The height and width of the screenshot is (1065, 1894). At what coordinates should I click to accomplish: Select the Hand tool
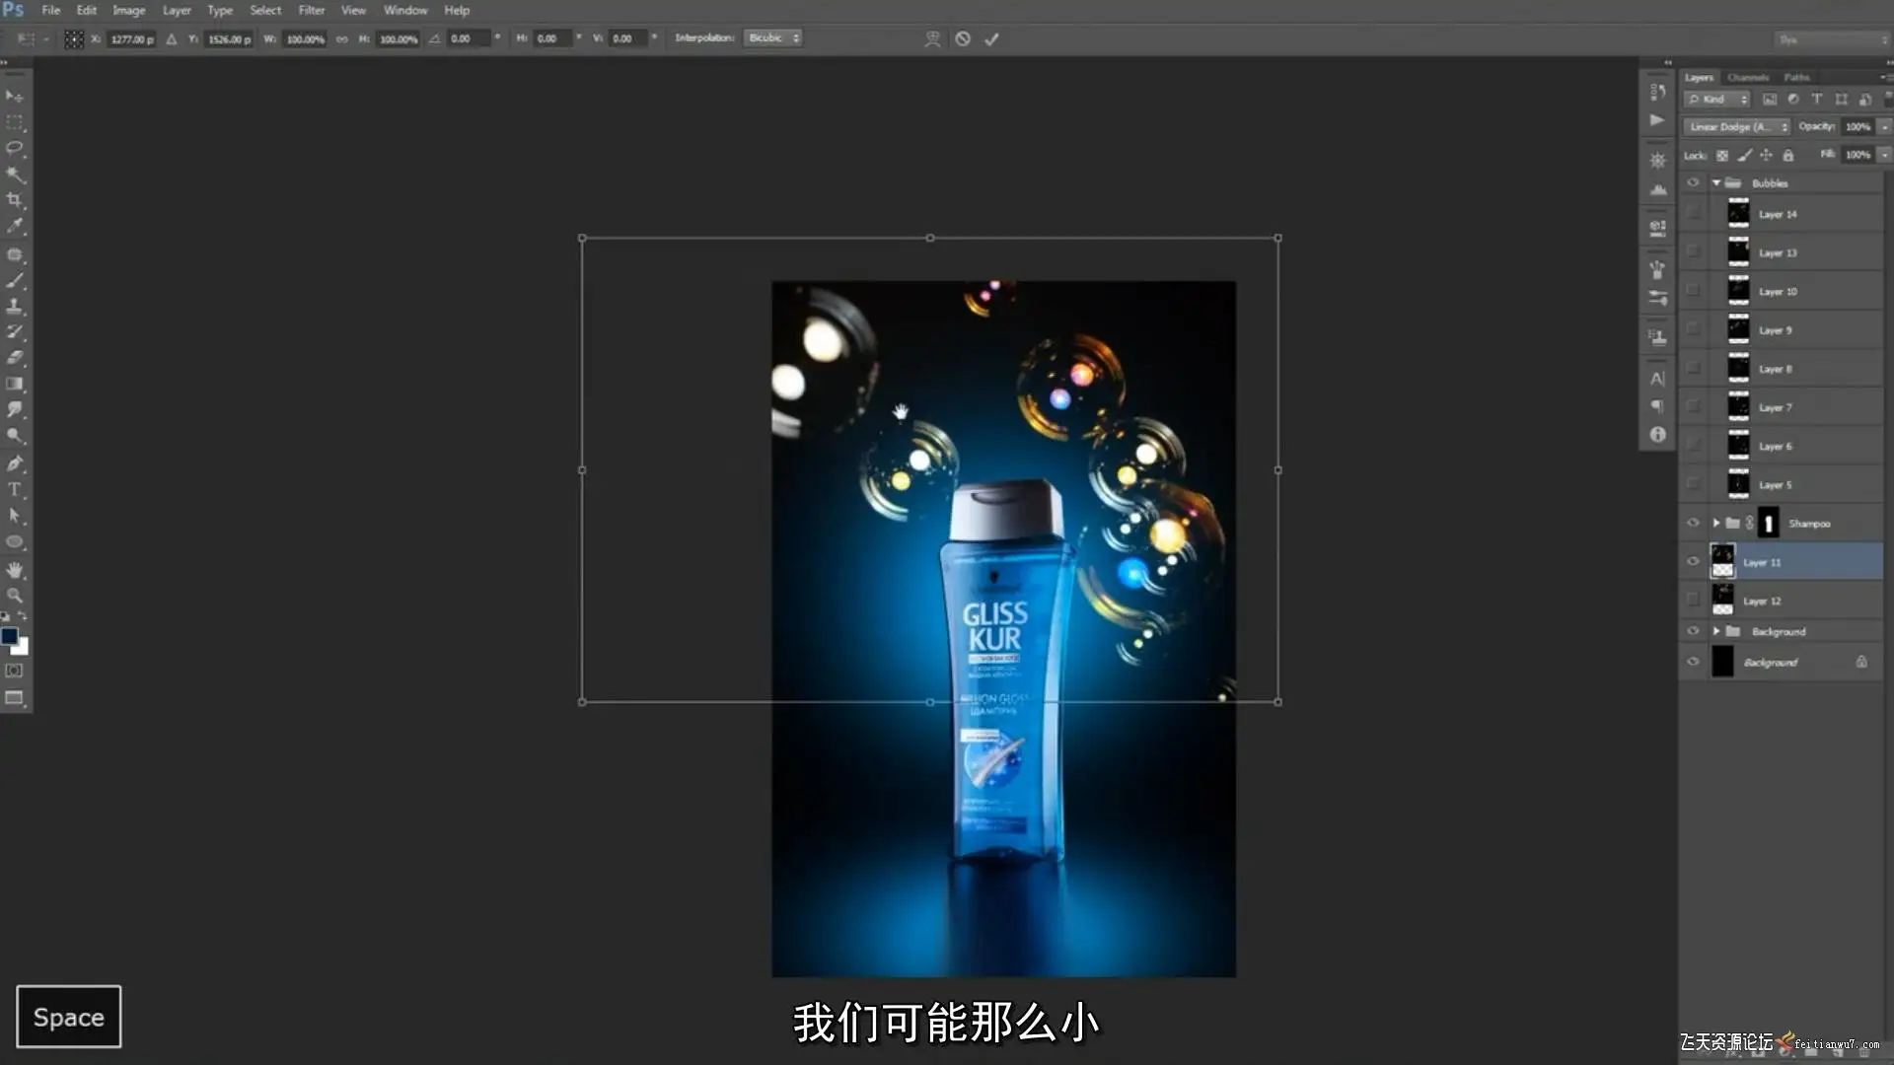[14, 570]
